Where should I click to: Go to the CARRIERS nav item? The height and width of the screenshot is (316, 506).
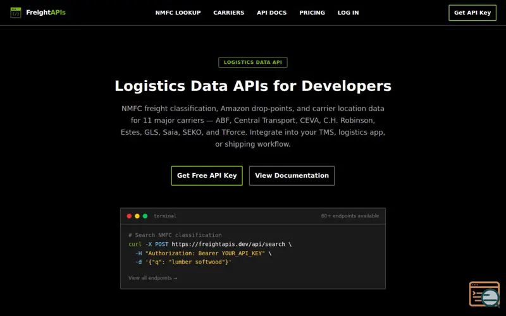(229, 13)
